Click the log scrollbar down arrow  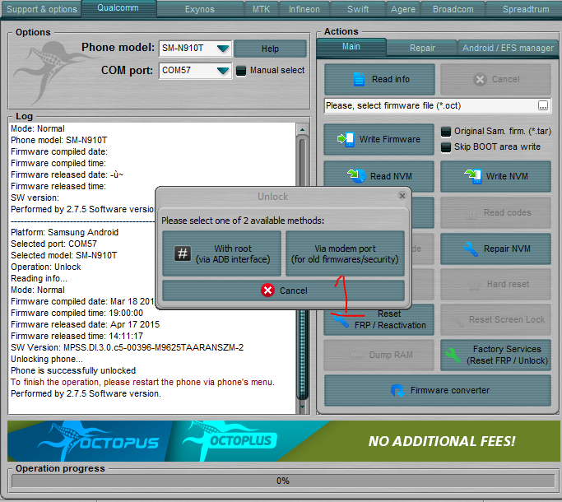303,407
